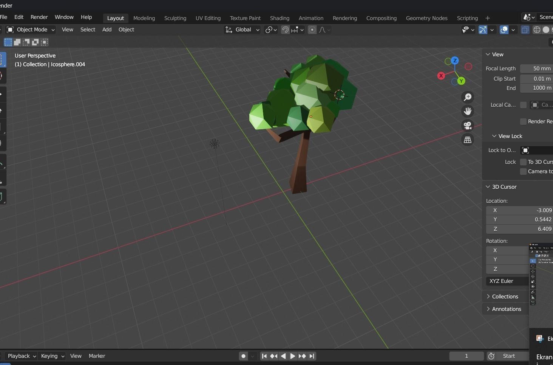Open the timeline Marker menu
This screenshot has width=553, height=365.
pyautogui.click(x=97, y=356)
